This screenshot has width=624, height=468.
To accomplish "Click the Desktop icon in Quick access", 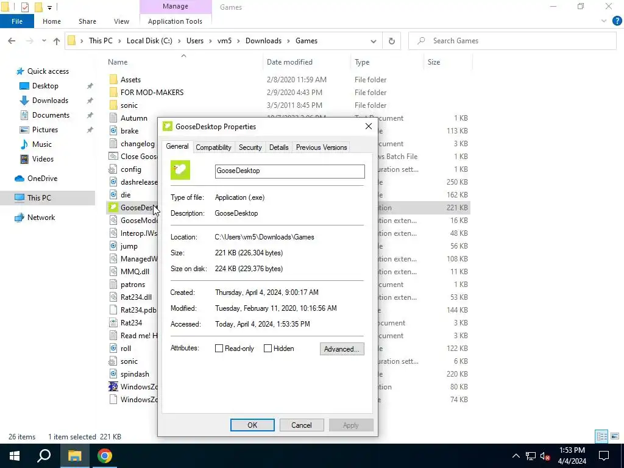I will pos(24,86).
